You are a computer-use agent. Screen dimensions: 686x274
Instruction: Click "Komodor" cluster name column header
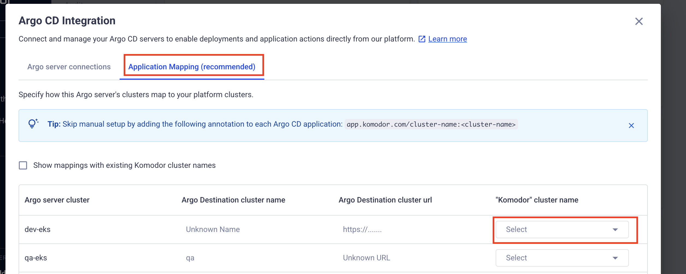point(537,200)
